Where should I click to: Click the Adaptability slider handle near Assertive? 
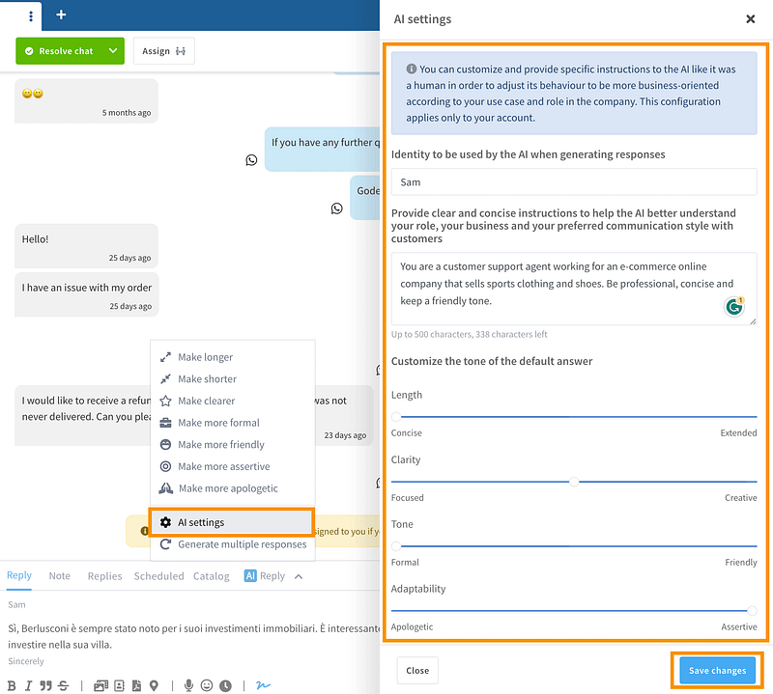click(752, 610)
